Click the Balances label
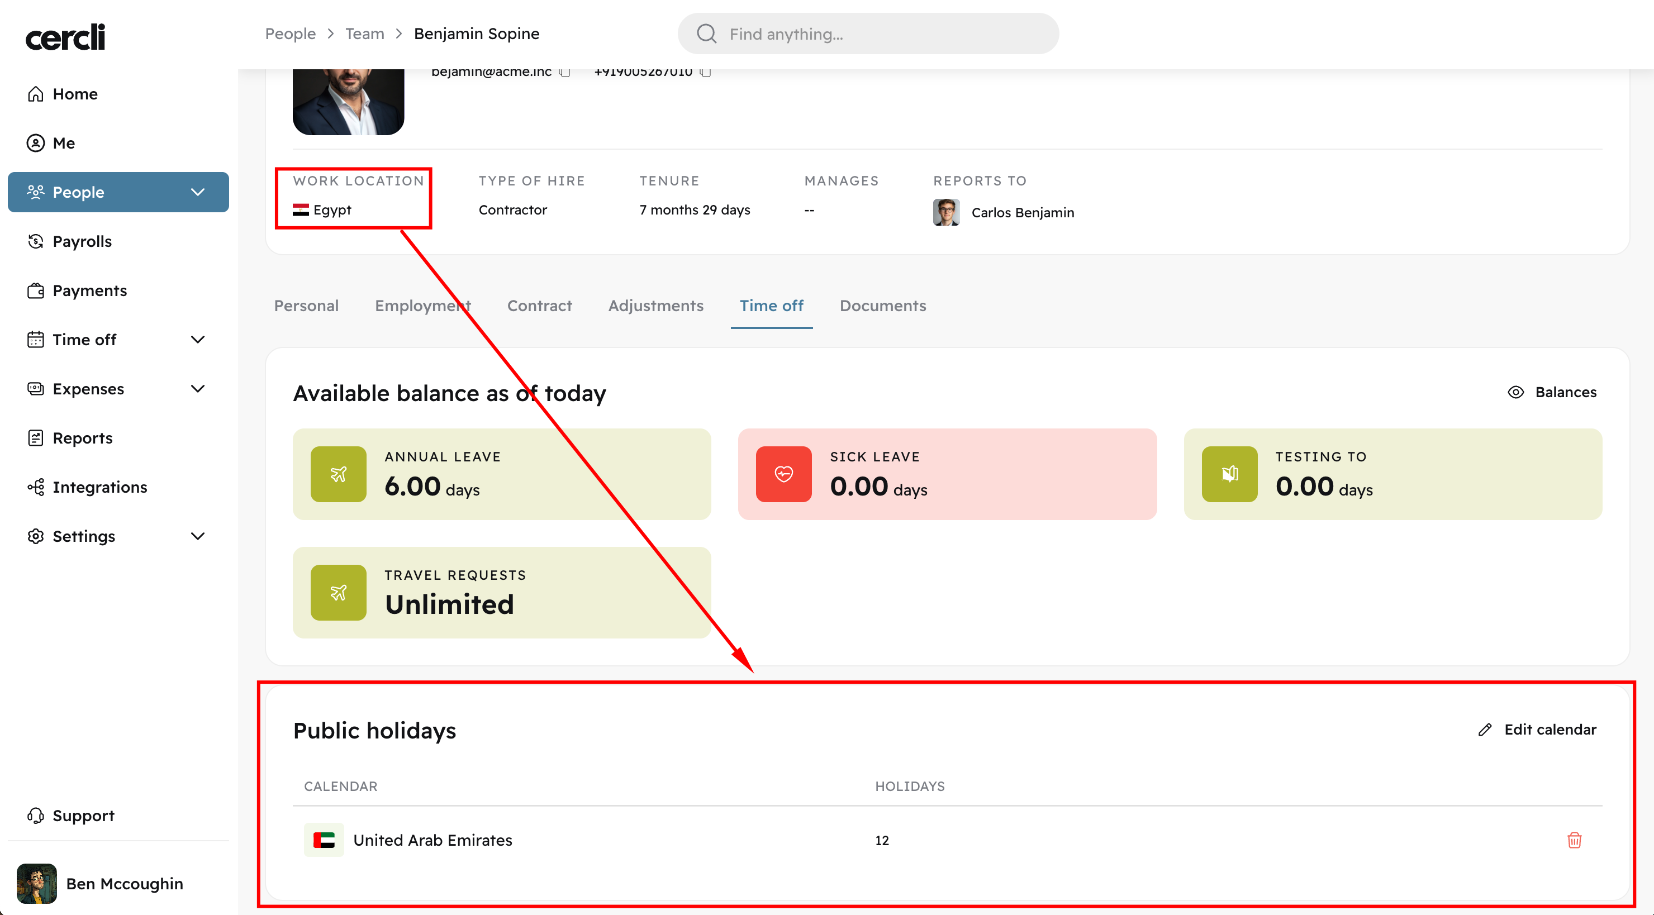1654x915 pixels. [x=1565, y=392]
